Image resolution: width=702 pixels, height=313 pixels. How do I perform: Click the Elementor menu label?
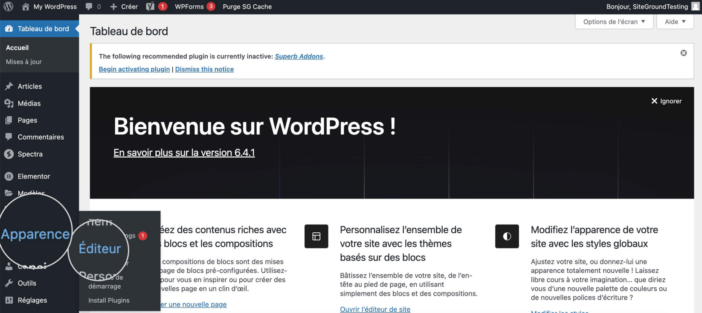click(x=34, y=176)
